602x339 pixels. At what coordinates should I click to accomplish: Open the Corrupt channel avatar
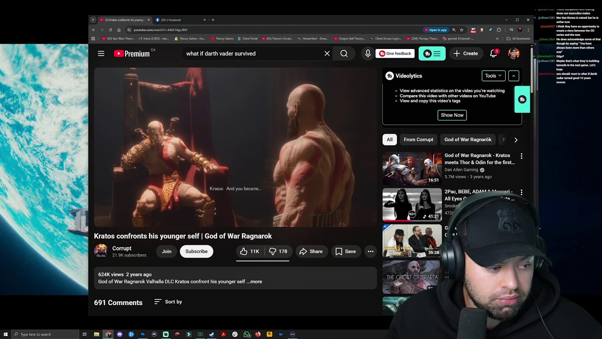(x=101, y=251)
